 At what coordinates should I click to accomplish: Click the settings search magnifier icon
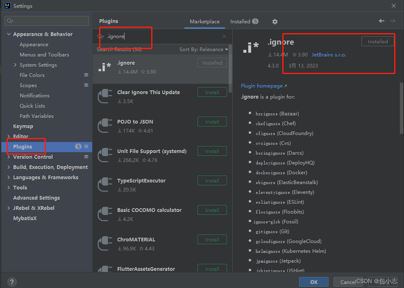(x=10, y=21)
